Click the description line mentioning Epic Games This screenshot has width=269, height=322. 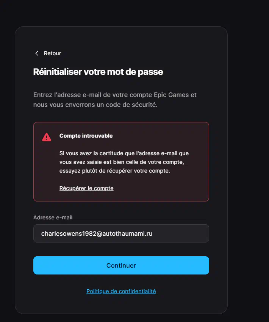pyautogui.click(x=115, y=95)
